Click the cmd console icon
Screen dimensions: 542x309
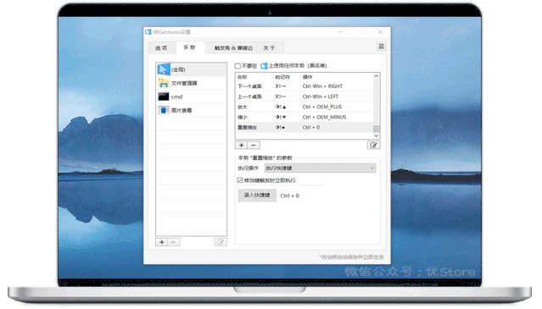point(164,97)
